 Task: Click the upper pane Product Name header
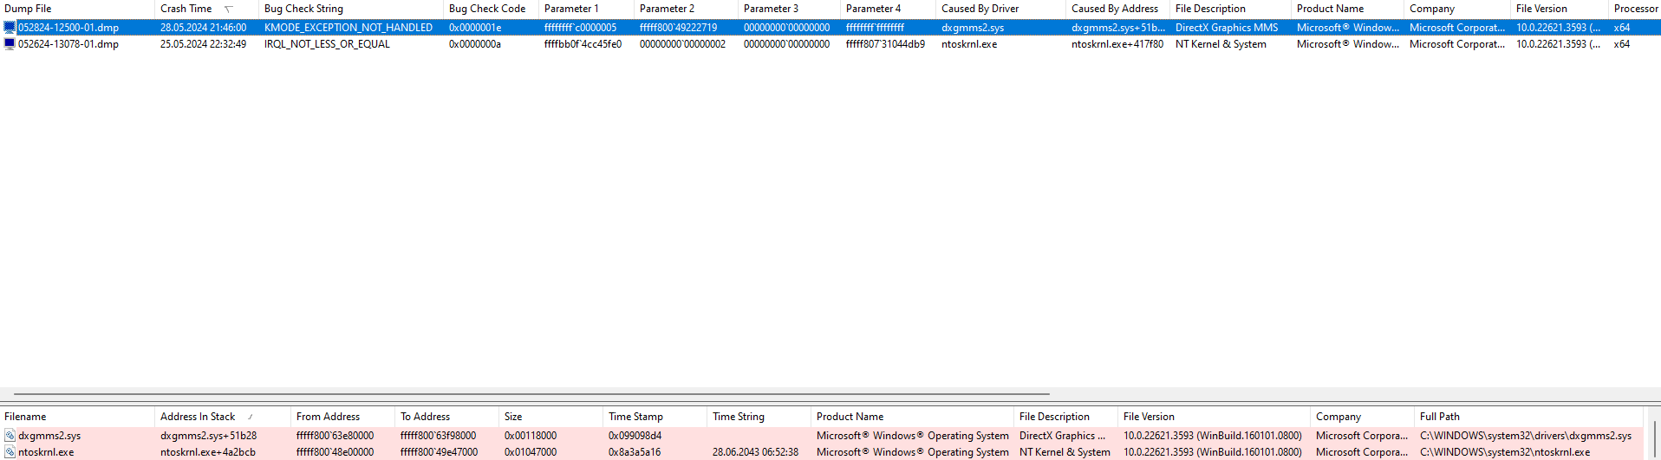[1348, 9]
